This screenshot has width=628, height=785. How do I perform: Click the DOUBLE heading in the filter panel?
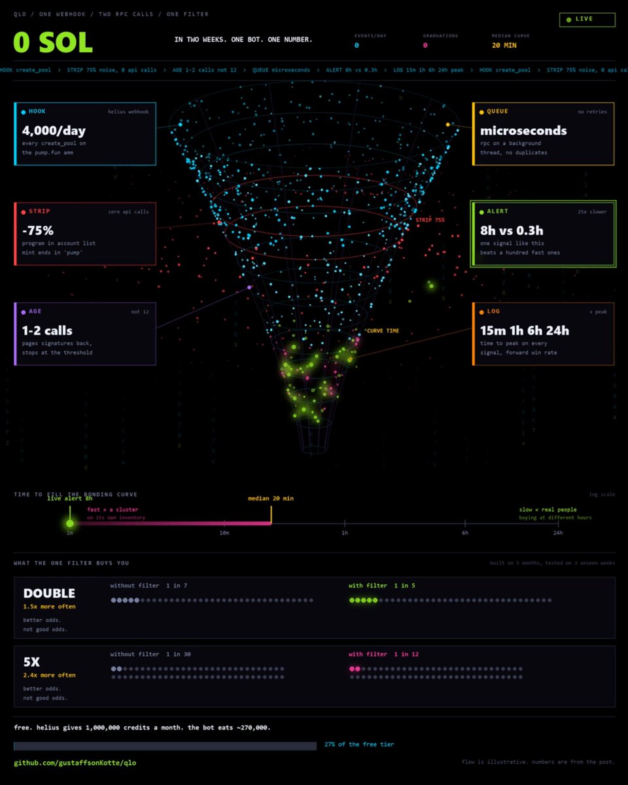pyautogui.click(x=49, y=593)
